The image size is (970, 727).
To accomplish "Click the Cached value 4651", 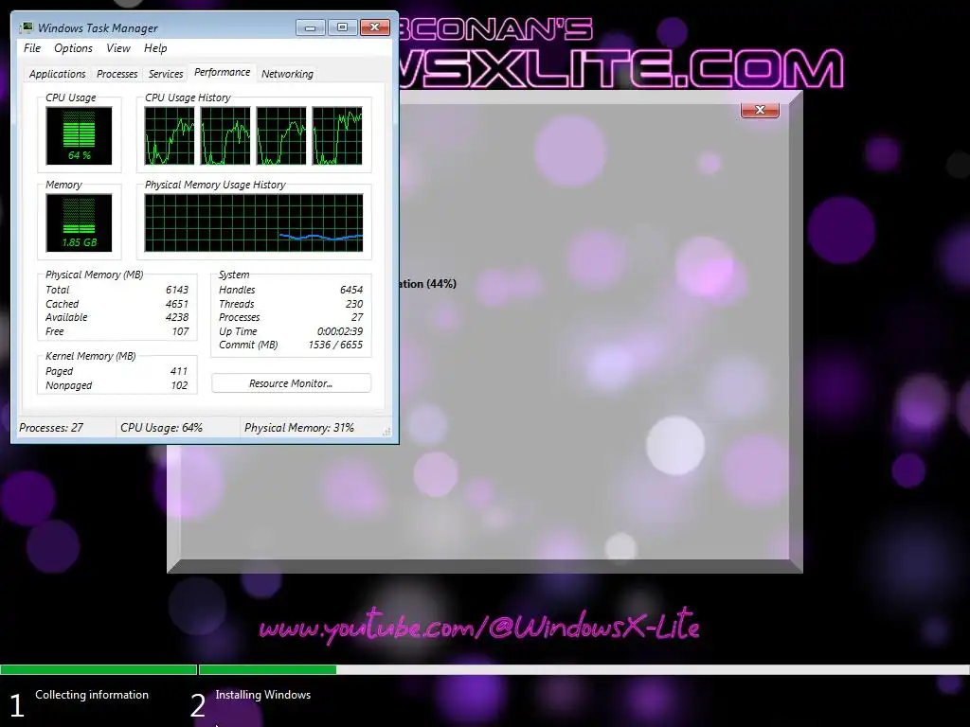I will 177,304.
